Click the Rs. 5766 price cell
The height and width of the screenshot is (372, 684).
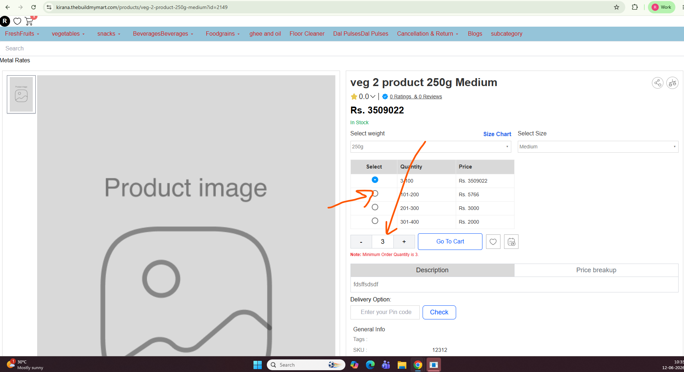pyautogui.click(x=469, y=194)
